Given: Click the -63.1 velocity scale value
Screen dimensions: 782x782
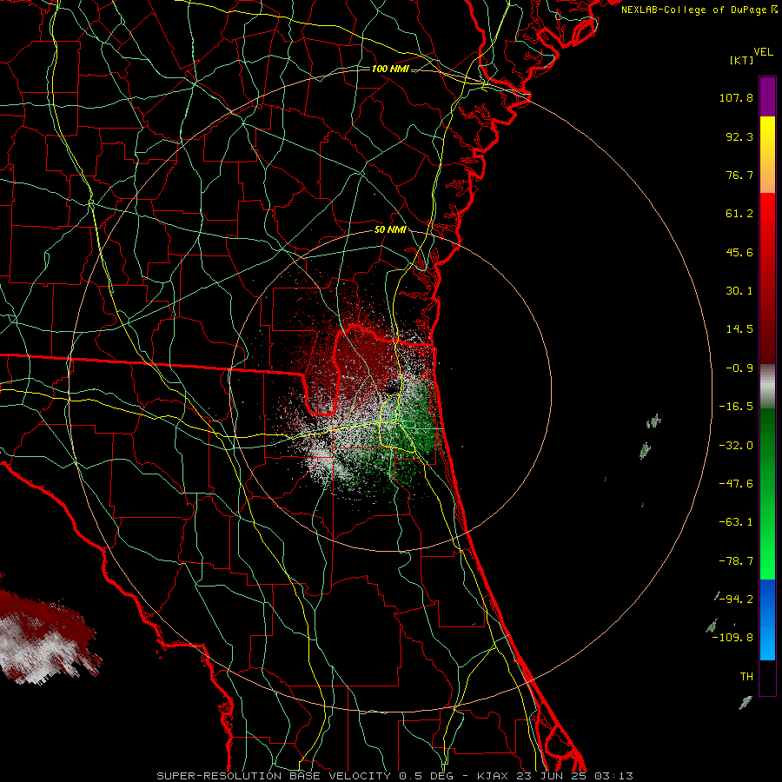Looking at the screenshot, I should [x=736, y=522].
